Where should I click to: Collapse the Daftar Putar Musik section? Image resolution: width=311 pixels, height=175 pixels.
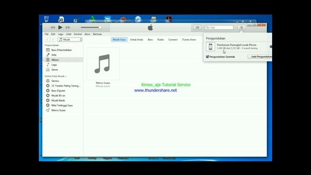(55, 76)
